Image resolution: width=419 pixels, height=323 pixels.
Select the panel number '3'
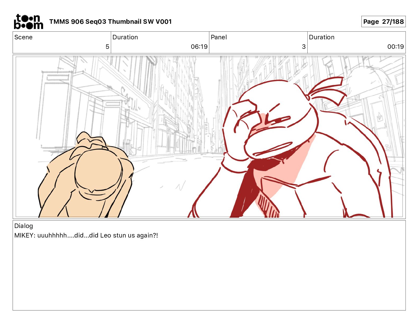(x=304, y=47)
